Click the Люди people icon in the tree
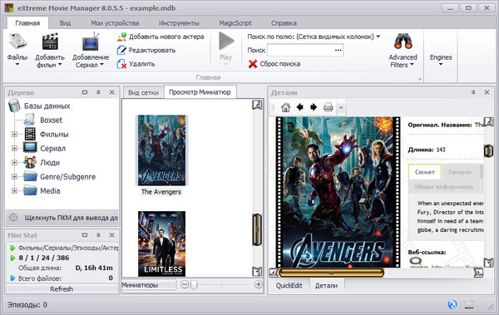This screenshot has width=499, height=315. coord(30,162)
